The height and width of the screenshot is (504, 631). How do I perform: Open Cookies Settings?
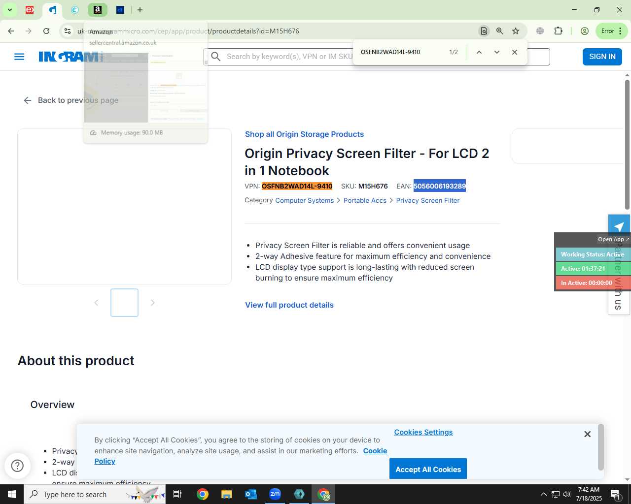pos(423,432)
